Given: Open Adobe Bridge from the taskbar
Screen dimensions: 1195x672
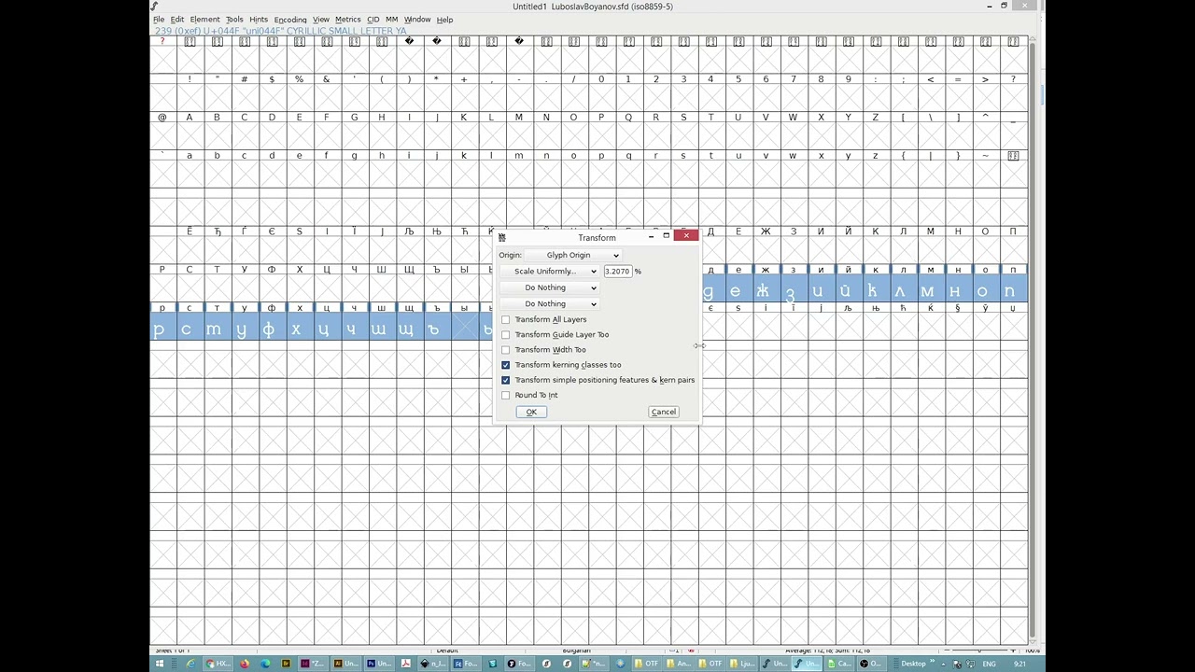Looking at the screenshot, I should pyautogui.click(x=287, y=664).
